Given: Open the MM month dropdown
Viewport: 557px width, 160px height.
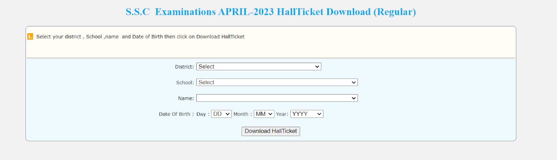Looking at the screenshot, I should (x=264, y=114).
